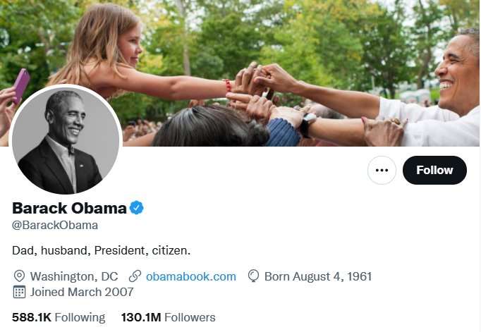Select the @BarackObama handle text

(x=55, y=226)
